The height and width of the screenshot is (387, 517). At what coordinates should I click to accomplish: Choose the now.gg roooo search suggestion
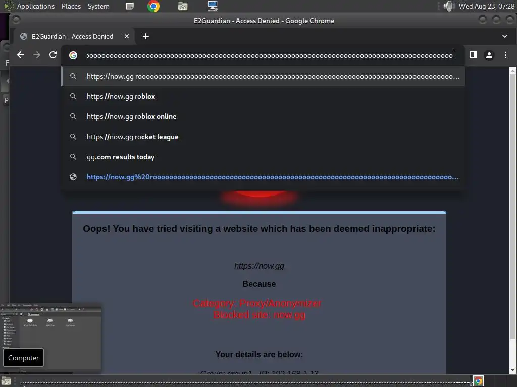263,77
